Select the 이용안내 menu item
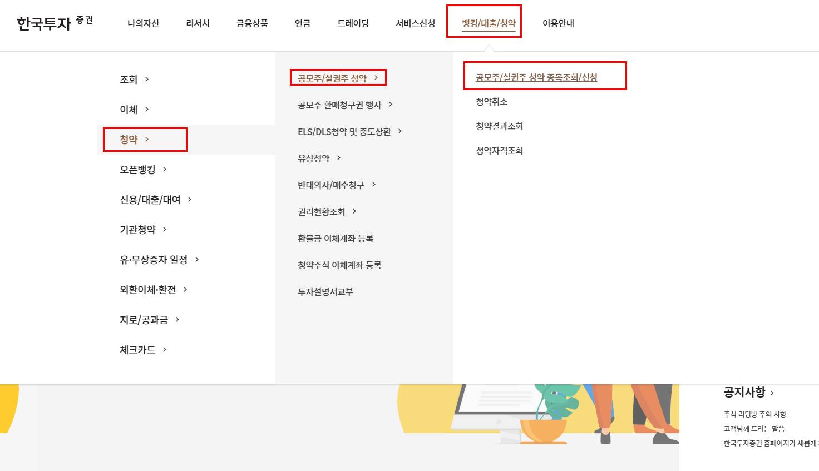The width and height of the screenshot is (819, 471). (557, 23)
